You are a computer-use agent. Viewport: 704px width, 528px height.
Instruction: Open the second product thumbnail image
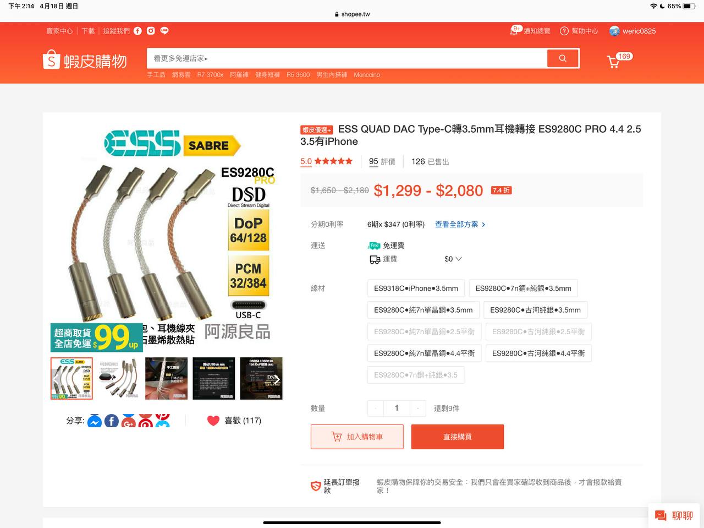[119, 378]
